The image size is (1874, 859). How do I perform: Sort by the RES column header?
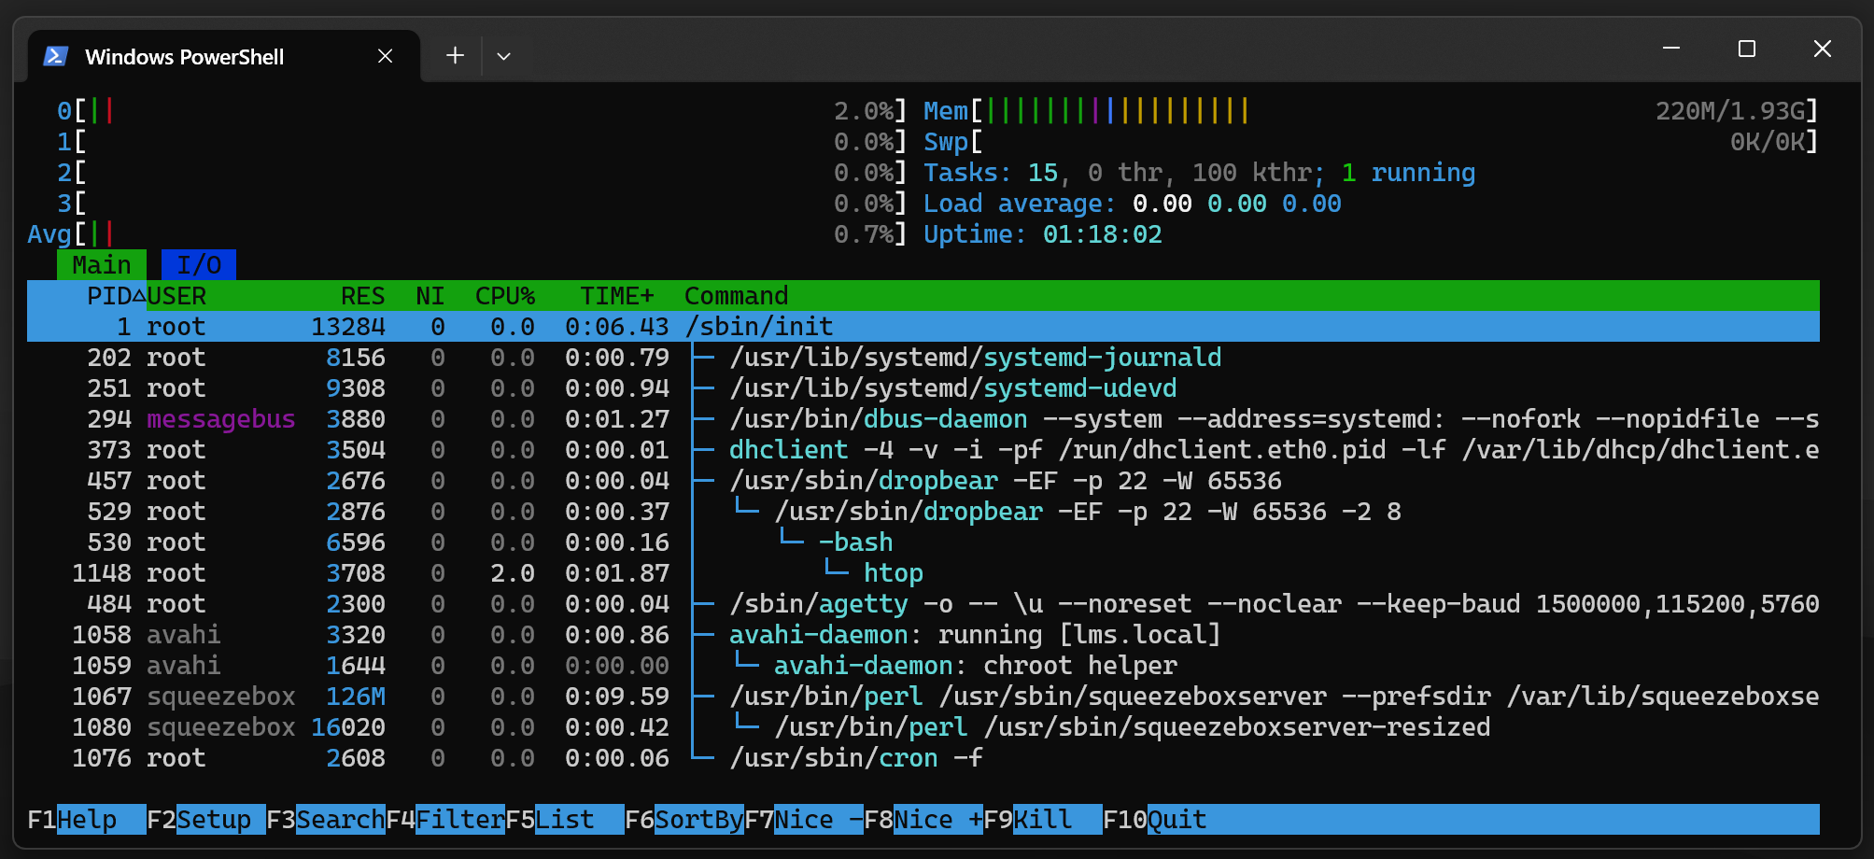coord(362,296)
